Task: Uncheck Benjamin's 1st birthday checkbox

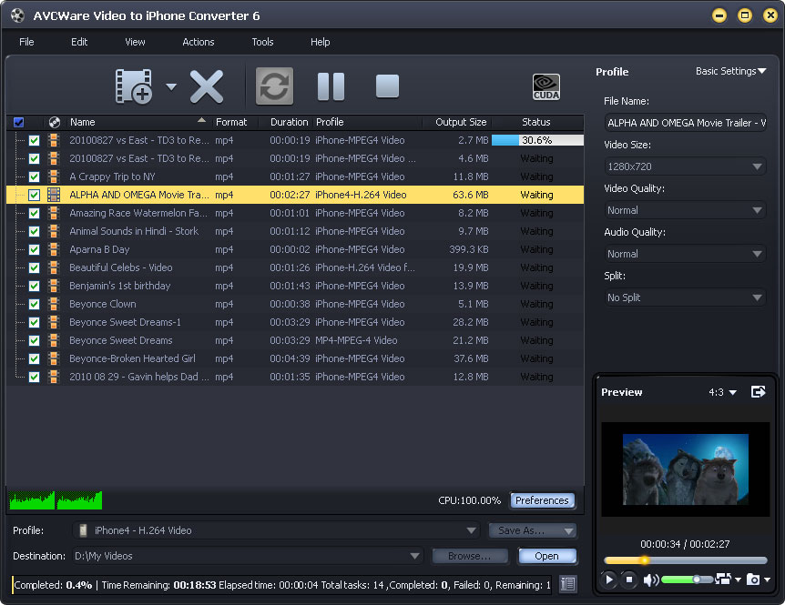Action: 34,286
